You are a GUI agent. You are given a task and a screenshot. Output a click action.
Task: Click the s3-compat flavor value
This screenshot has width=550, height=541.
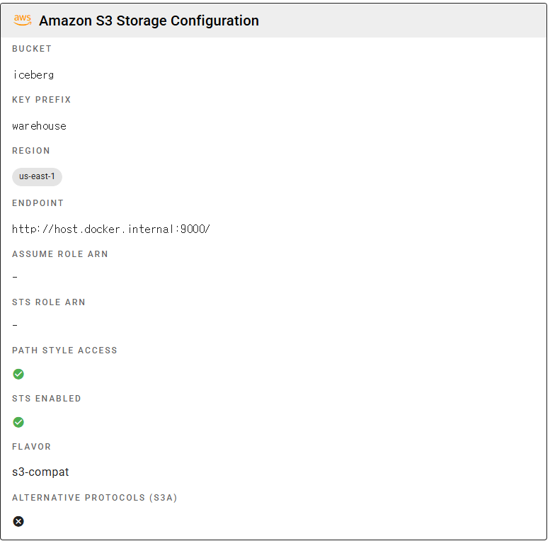tap(40, 472)
